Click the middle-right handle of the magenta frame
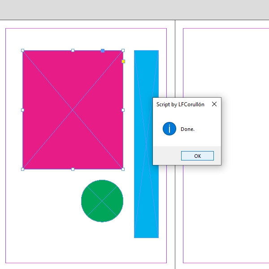This screenshot has height=269, width=269. click(123, 110)
